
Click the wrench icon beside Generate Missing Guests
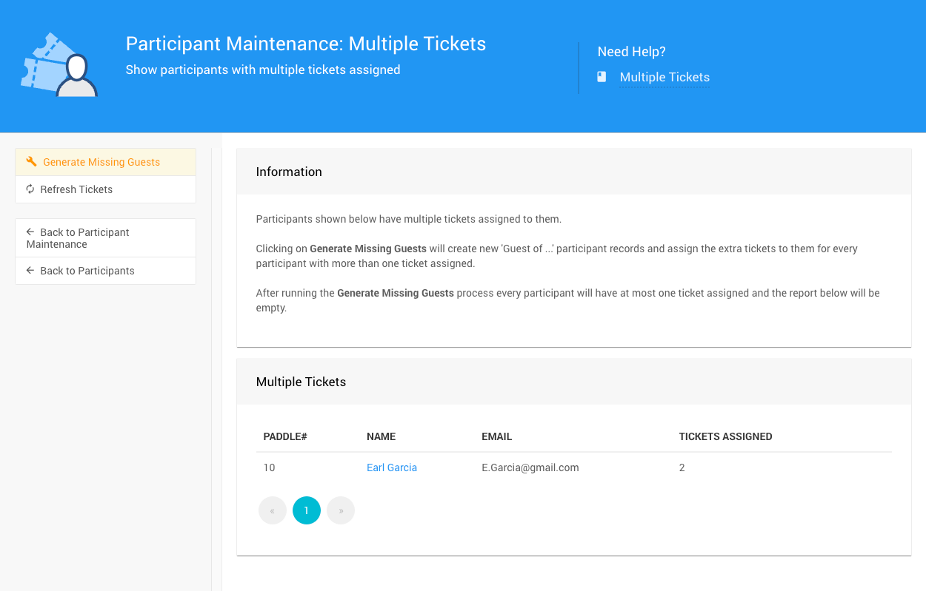31,162
